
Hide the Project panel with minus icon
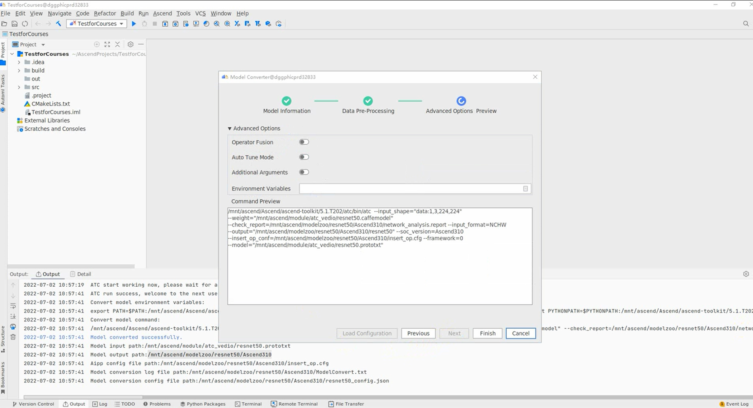[141, 44]
